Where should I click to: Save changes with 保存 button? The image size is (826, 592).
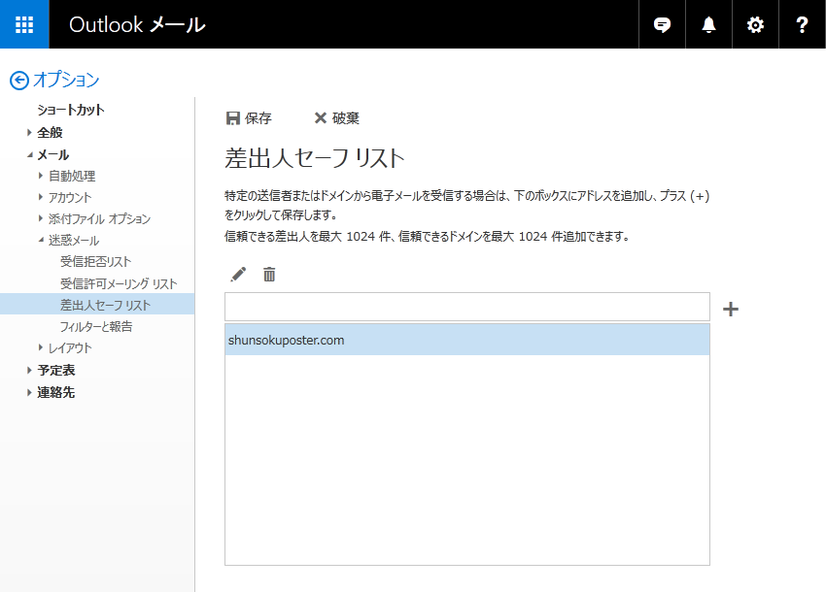click(x=249, y=118)
